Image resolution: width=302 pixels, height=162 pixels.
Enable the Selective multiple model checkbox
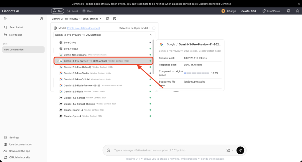coord(154,28)
